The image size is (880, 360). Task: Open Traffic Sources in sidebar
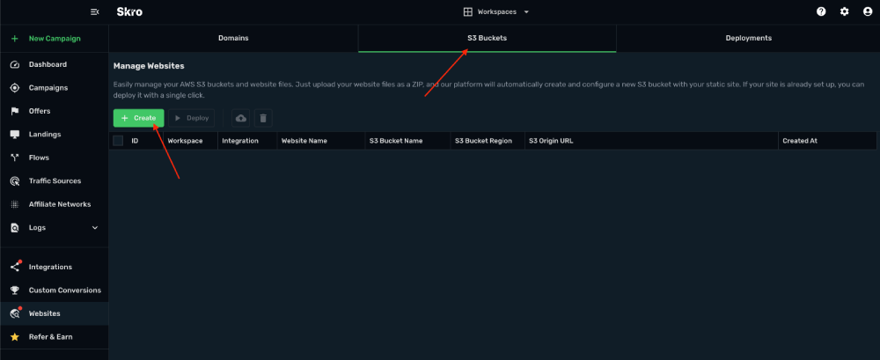click(55, 181)
